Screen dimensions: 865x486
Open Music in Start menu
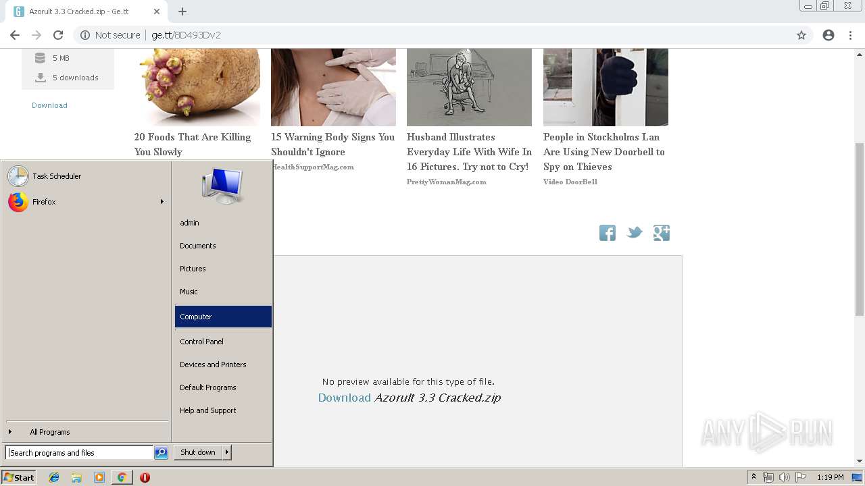[x=223, y=292]
